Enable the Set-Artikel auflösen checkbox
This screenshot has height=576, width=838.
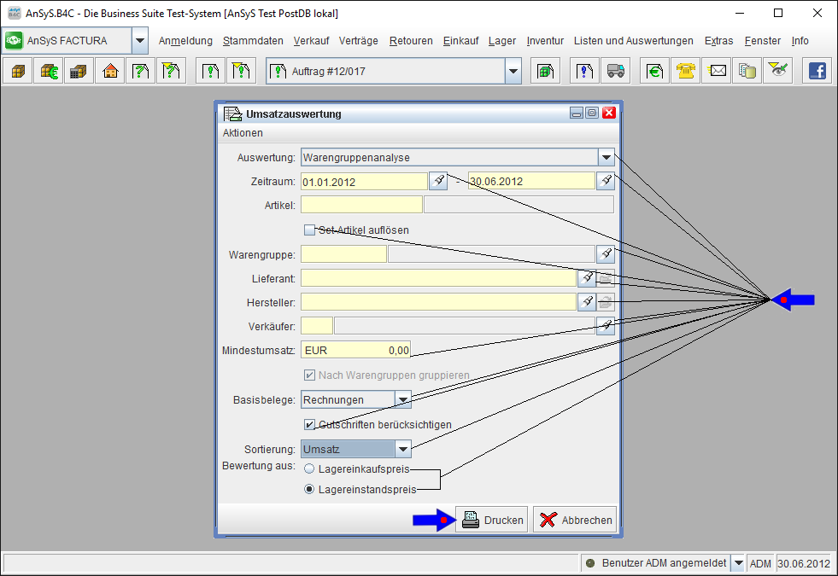pos(310,230)
